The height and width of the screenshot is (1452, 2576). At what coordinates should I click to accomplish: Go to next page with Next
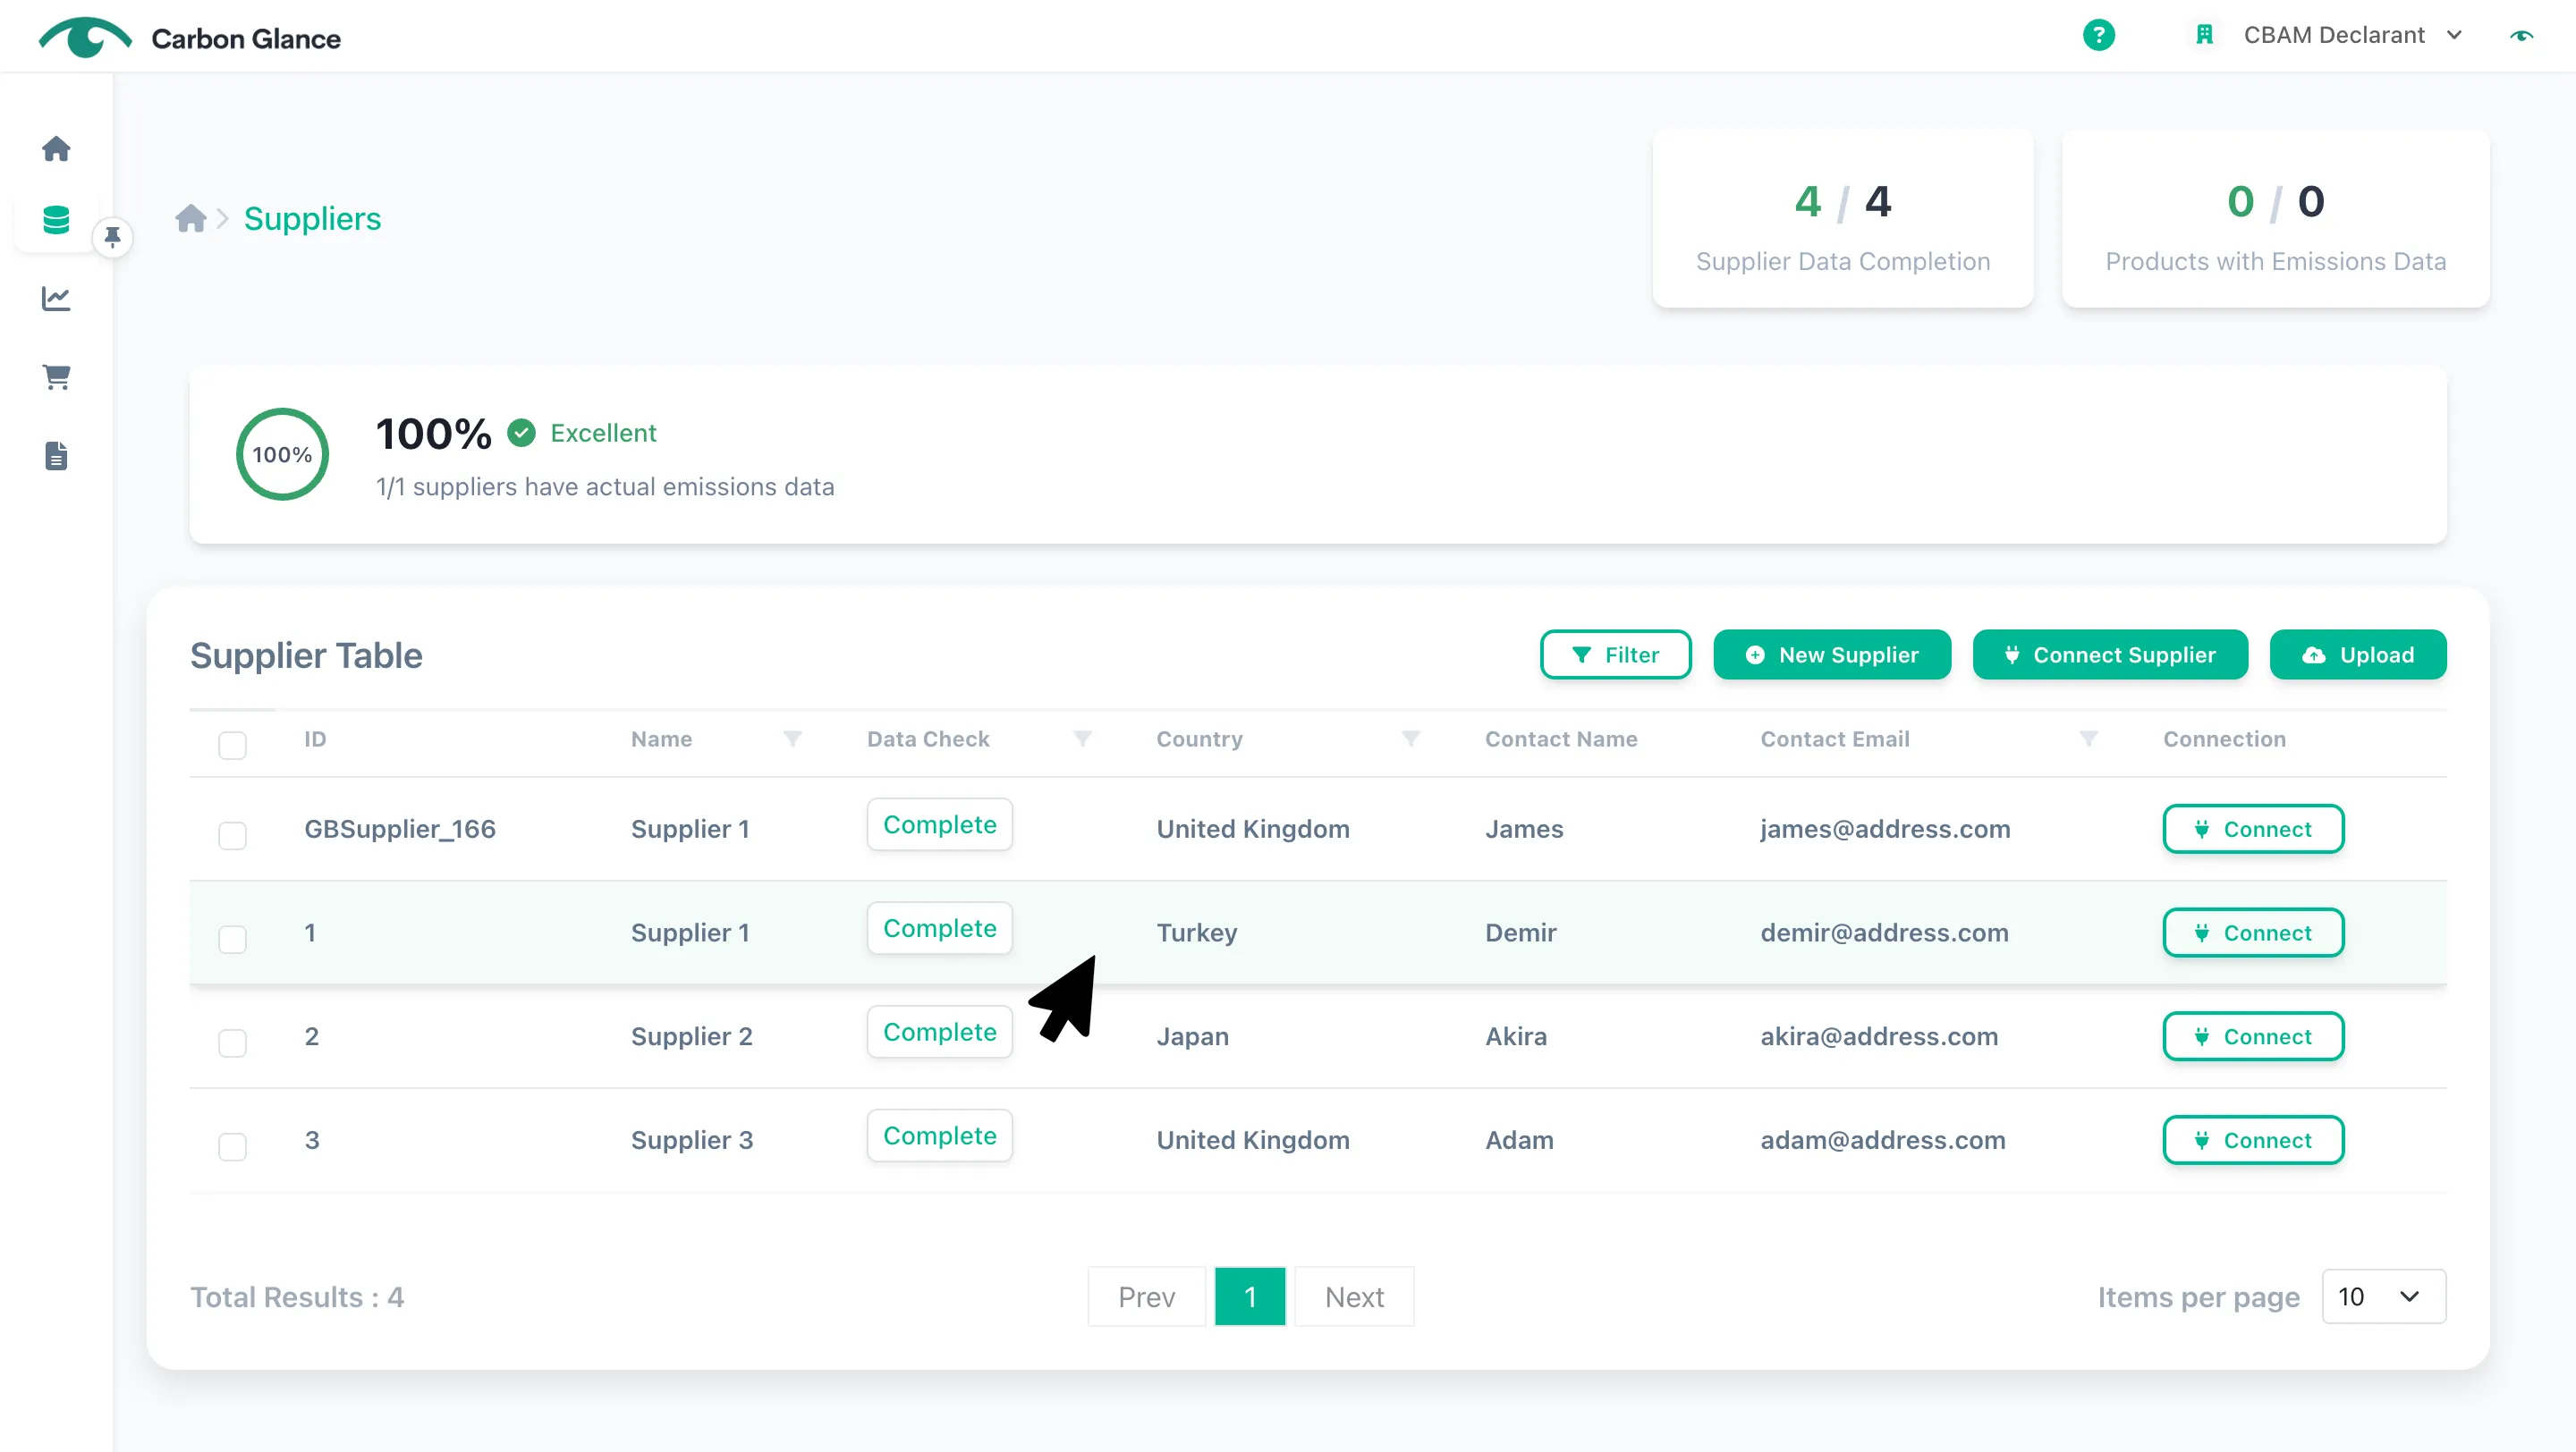coord(1354,1296)
